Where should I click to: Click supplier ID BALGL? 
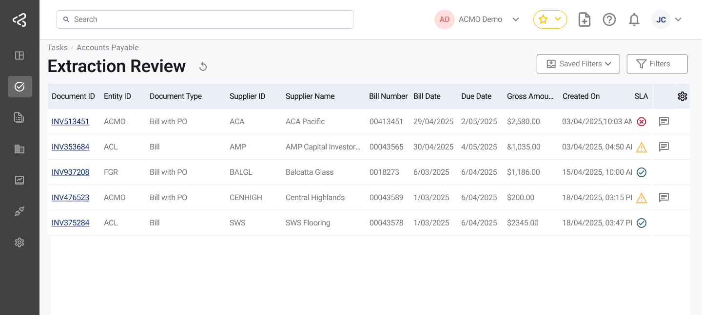[241, 172]
